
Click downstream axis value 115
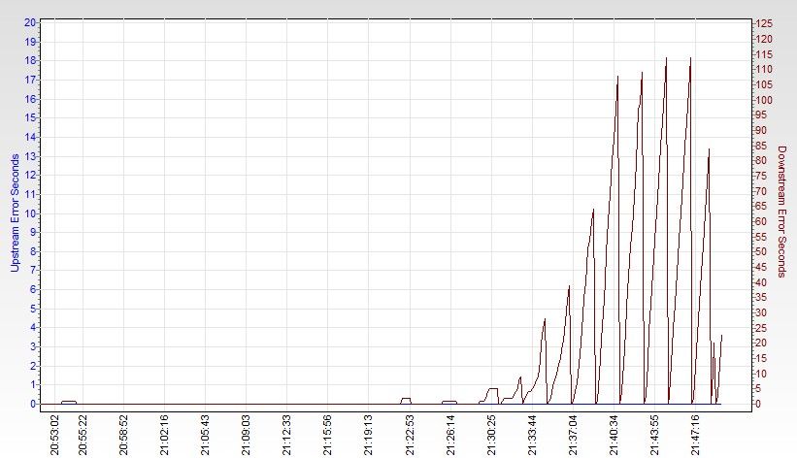coord(764,54)
